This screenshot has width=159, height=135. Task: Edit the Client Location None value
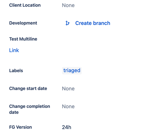tap(68, 5)
